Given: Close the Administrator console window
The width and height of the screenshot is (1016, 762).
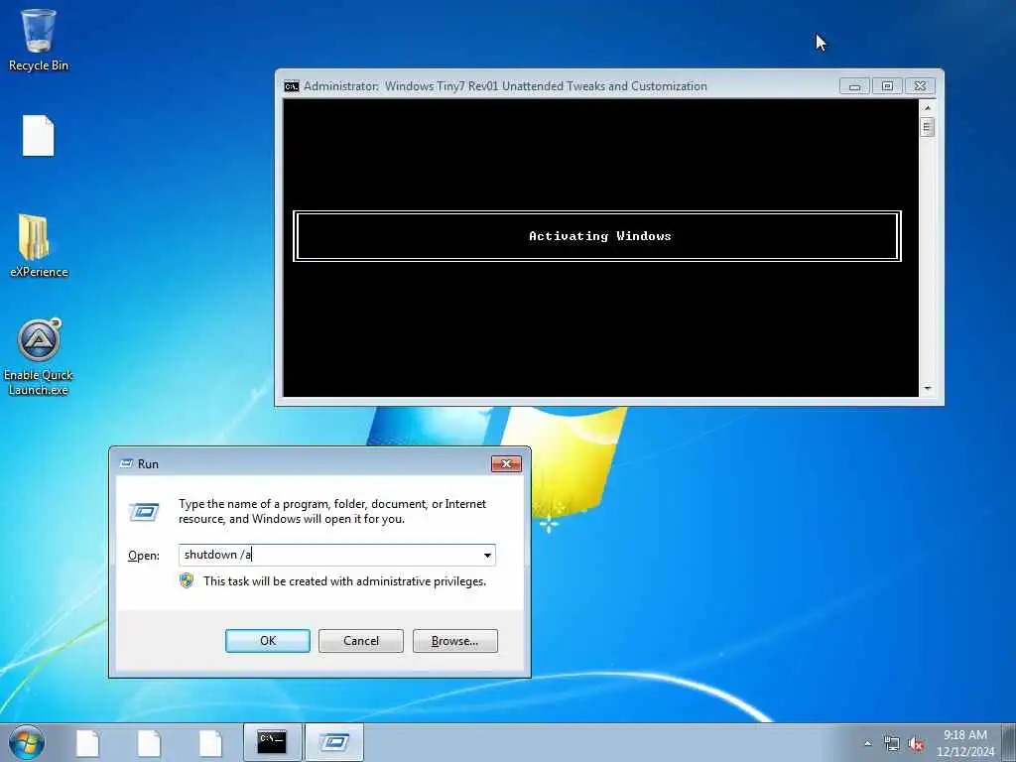Looking at the screenshot, I should 920,86.
